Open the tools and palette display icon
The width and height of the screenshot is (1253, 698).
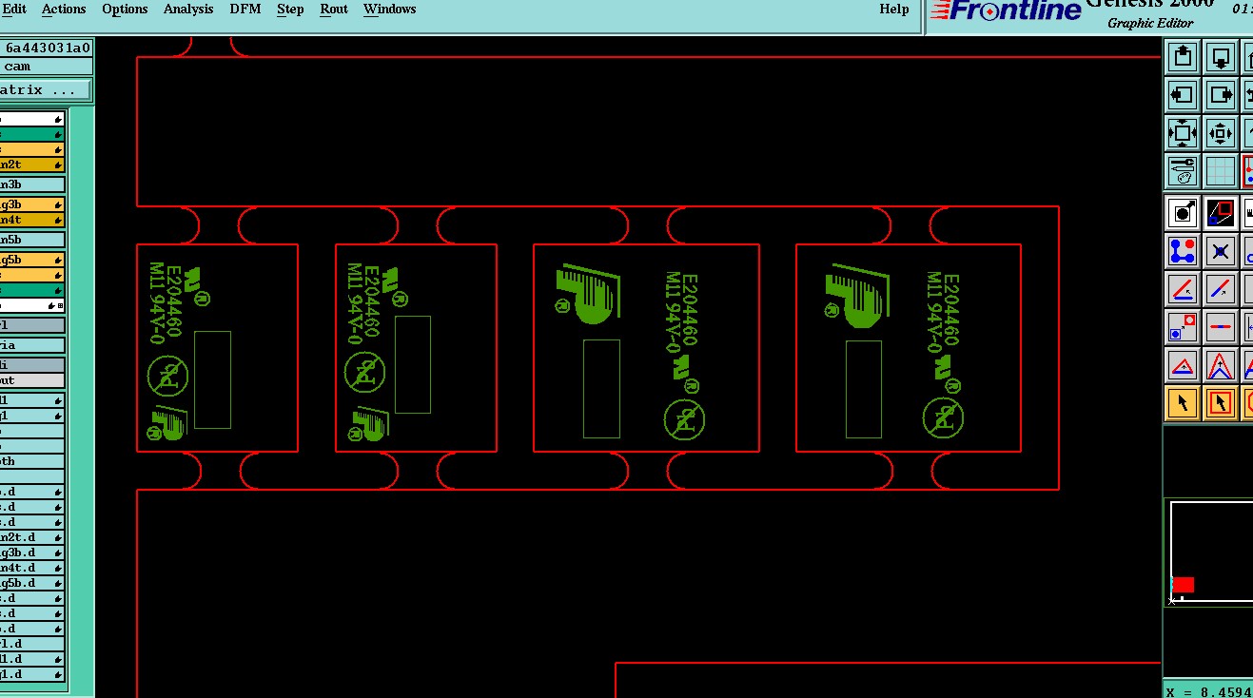(x=1183, y=171)
